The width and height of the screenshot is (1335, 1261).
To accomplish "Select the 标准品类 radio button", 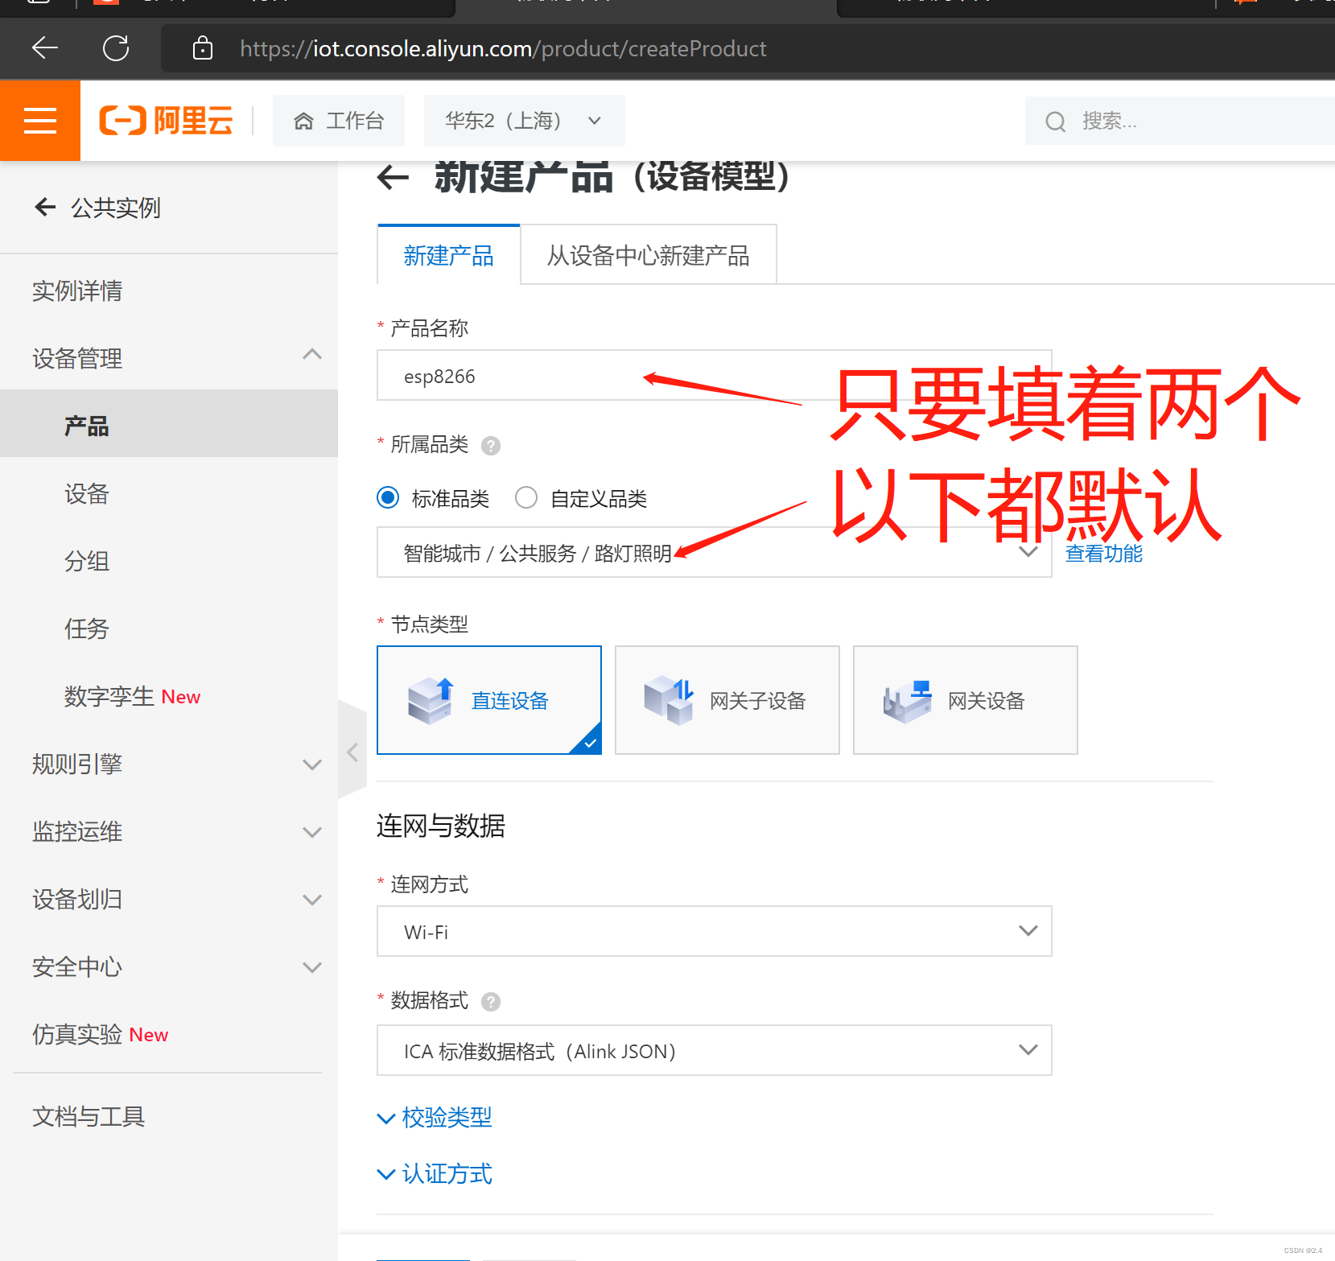I will point(388,497).
